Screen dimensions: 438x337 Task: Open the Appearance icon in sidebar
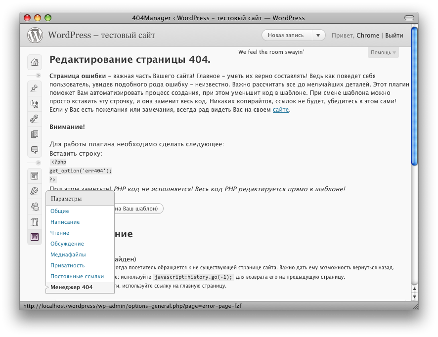tap(35, 176)
